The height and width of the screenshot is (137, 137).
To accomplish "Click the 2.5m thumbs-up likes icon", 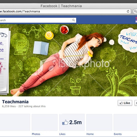I will point(65,122).
